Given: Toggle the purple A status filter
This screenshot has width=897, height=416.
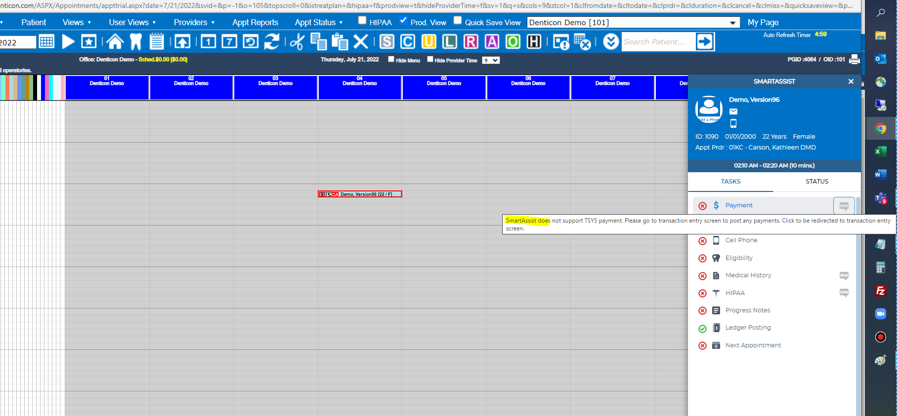Looking at the screenshot, I should coord(492,42).
